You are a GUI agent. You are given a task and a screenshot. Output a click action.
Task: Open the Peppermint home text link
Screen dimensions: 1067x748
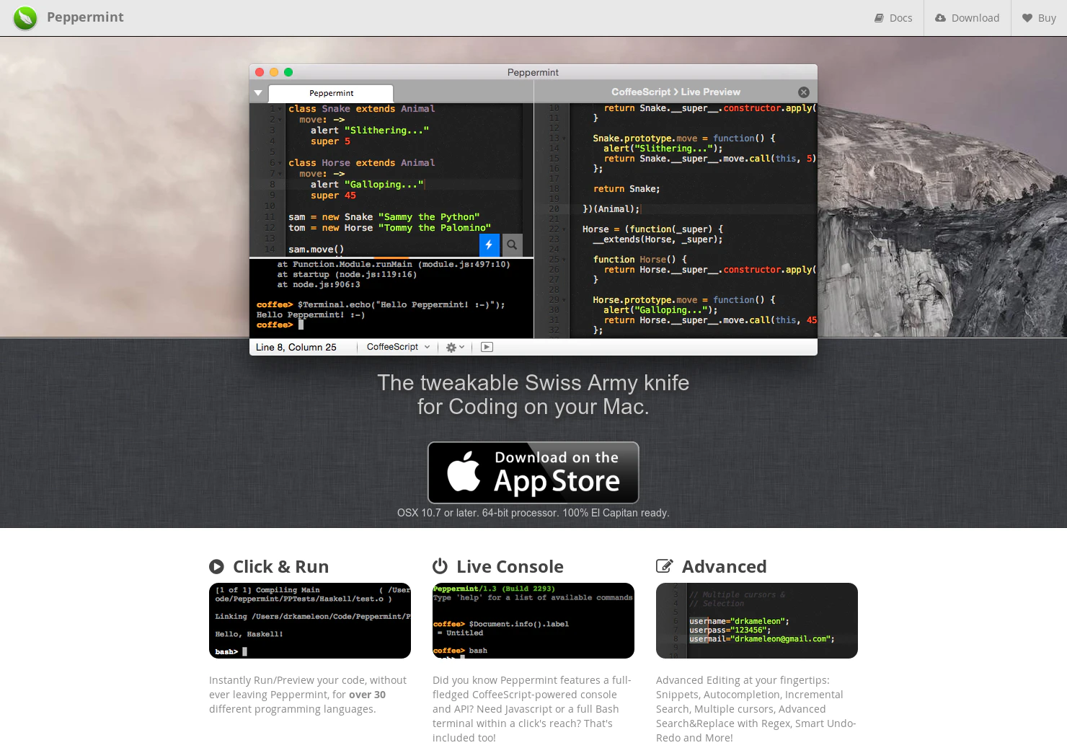pos(85,17)
